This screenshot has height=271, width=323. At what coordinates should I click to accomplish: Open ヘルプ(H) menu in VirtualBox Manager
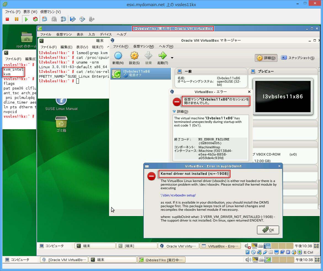pyautogui.click(x=166, y=46)
